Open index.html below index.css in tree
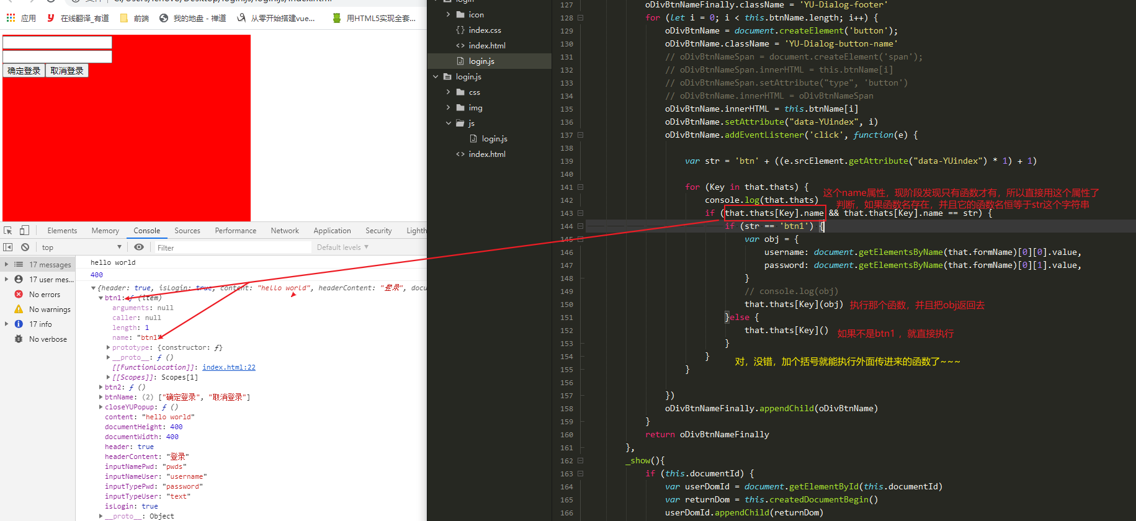Image resolution: width=1136 pixels, height=521 pixels. click(x=486, y=45)
